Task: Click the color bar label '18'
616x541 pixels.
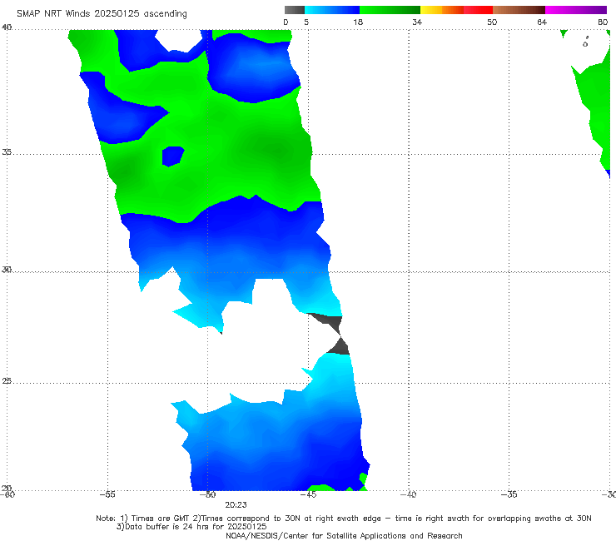Action: 358,22
